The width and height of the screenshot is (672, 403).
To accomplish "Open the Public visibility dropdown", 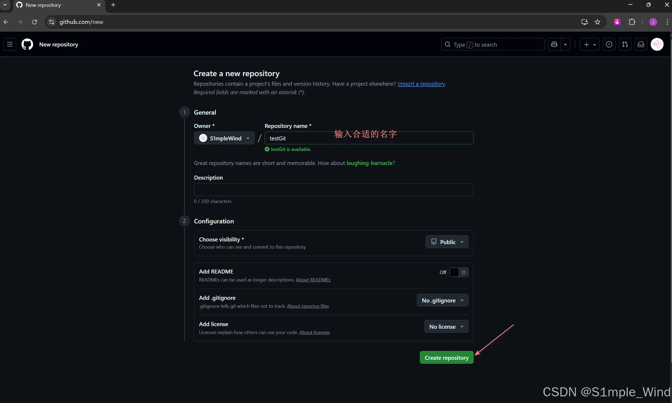I will 447,242.
